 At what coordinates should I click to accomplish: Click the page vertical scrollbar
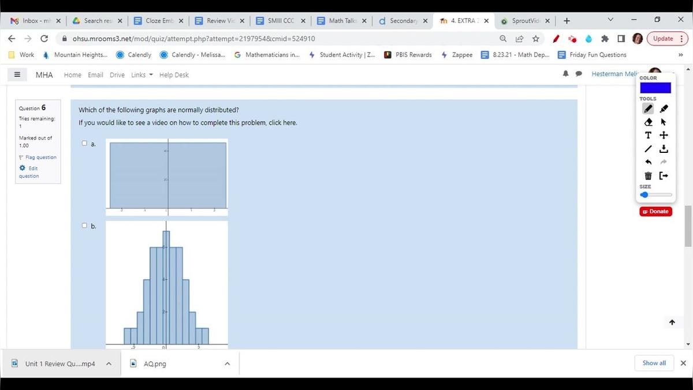(x=688, y=226)
